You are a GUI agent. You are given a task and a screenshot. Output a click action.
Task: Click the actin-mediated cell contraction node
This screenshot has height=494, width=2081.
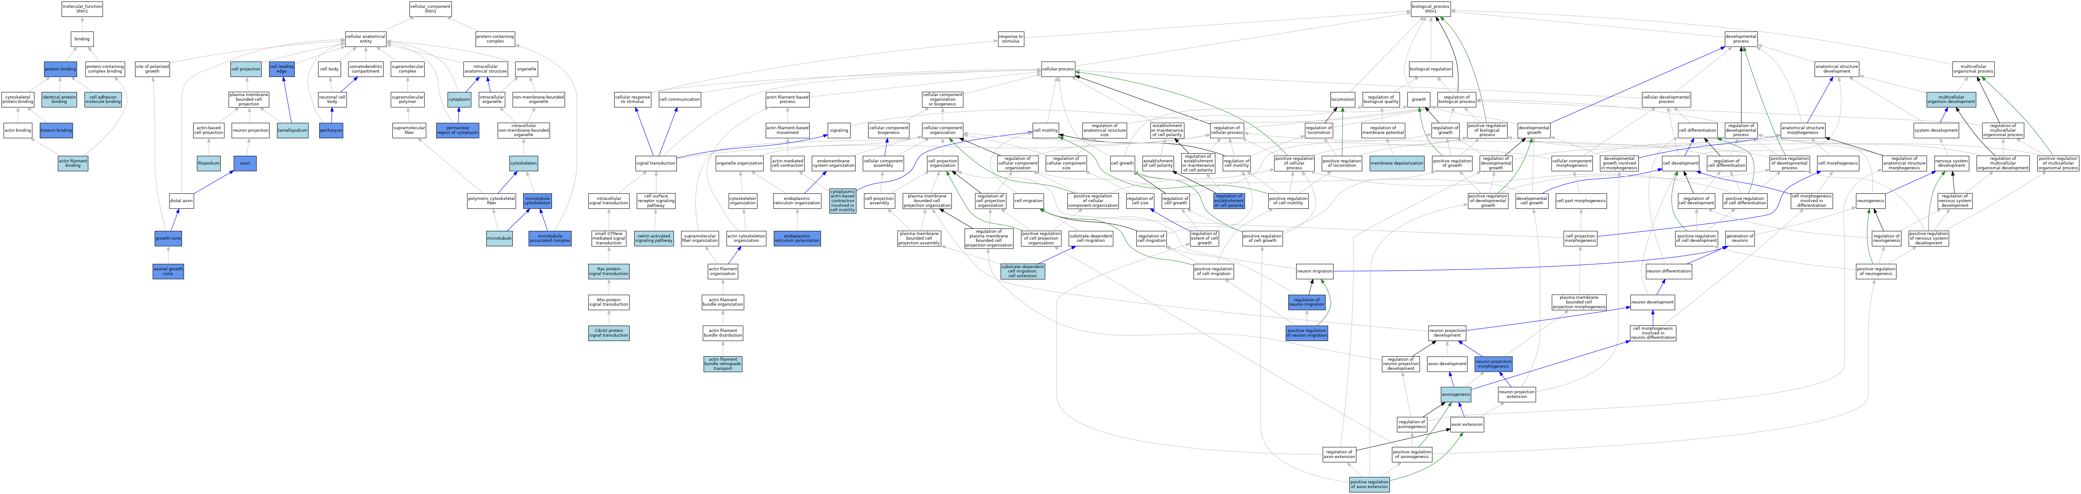(x=788, y=163)
